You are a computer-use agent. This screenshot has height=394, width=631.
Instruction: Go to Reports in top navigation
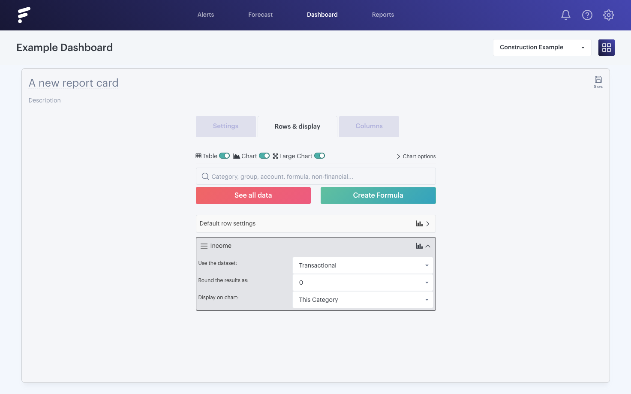(383, 15)
